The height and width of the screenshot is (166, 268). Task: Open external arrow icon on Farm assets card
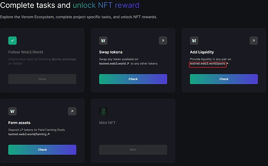tap(72, 111)
